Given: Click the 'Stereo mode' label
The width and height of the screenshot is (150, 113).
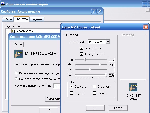Looking at the screenshot, I should 78,42.
